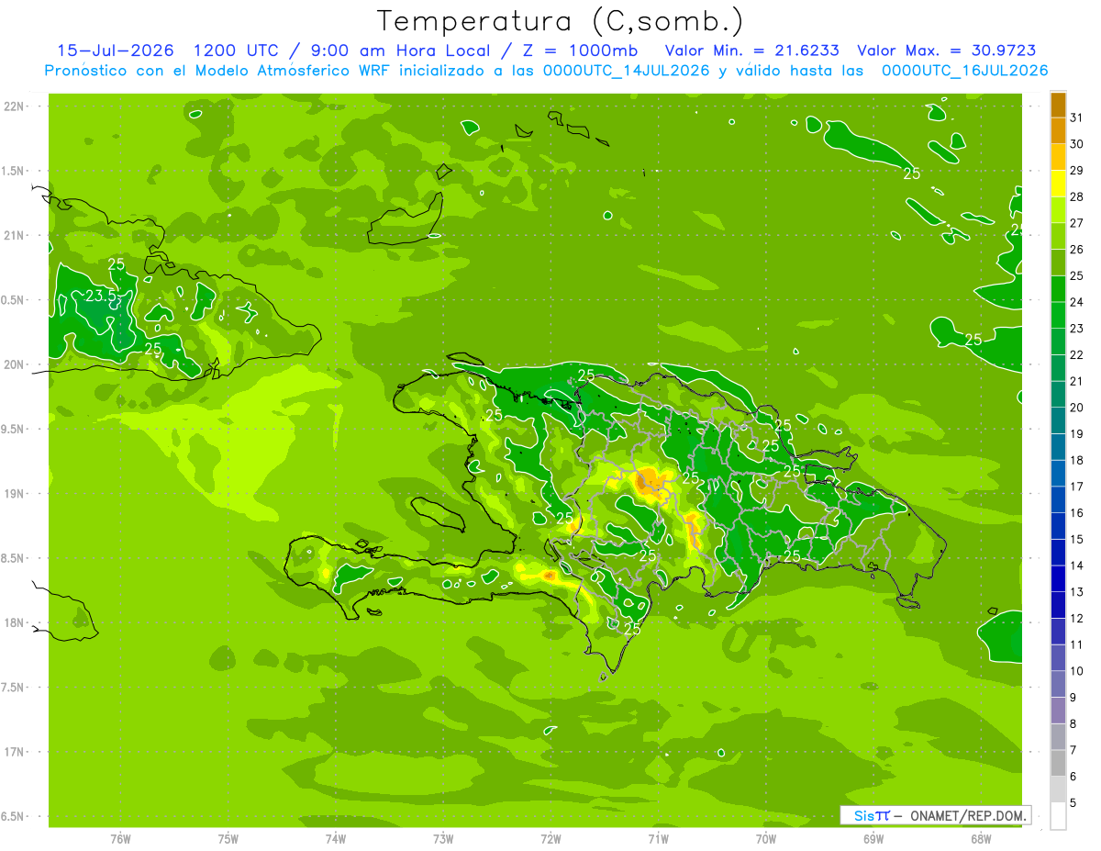
Task: Pick the purple swatch between 8 and 9
Action: click(1058, 711)
